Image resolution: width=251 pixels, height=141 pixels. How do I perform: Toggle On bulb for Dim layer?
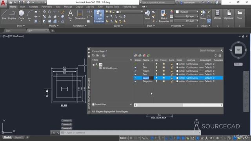(156, 67)
